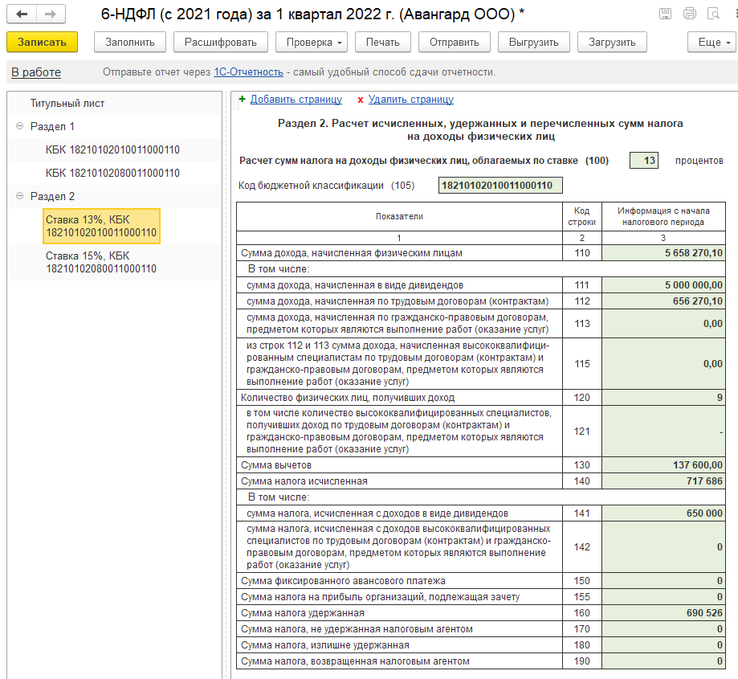Screen dimensions: 738x679
Task: Click the Расшифровать button
Action: click(220, 42)
